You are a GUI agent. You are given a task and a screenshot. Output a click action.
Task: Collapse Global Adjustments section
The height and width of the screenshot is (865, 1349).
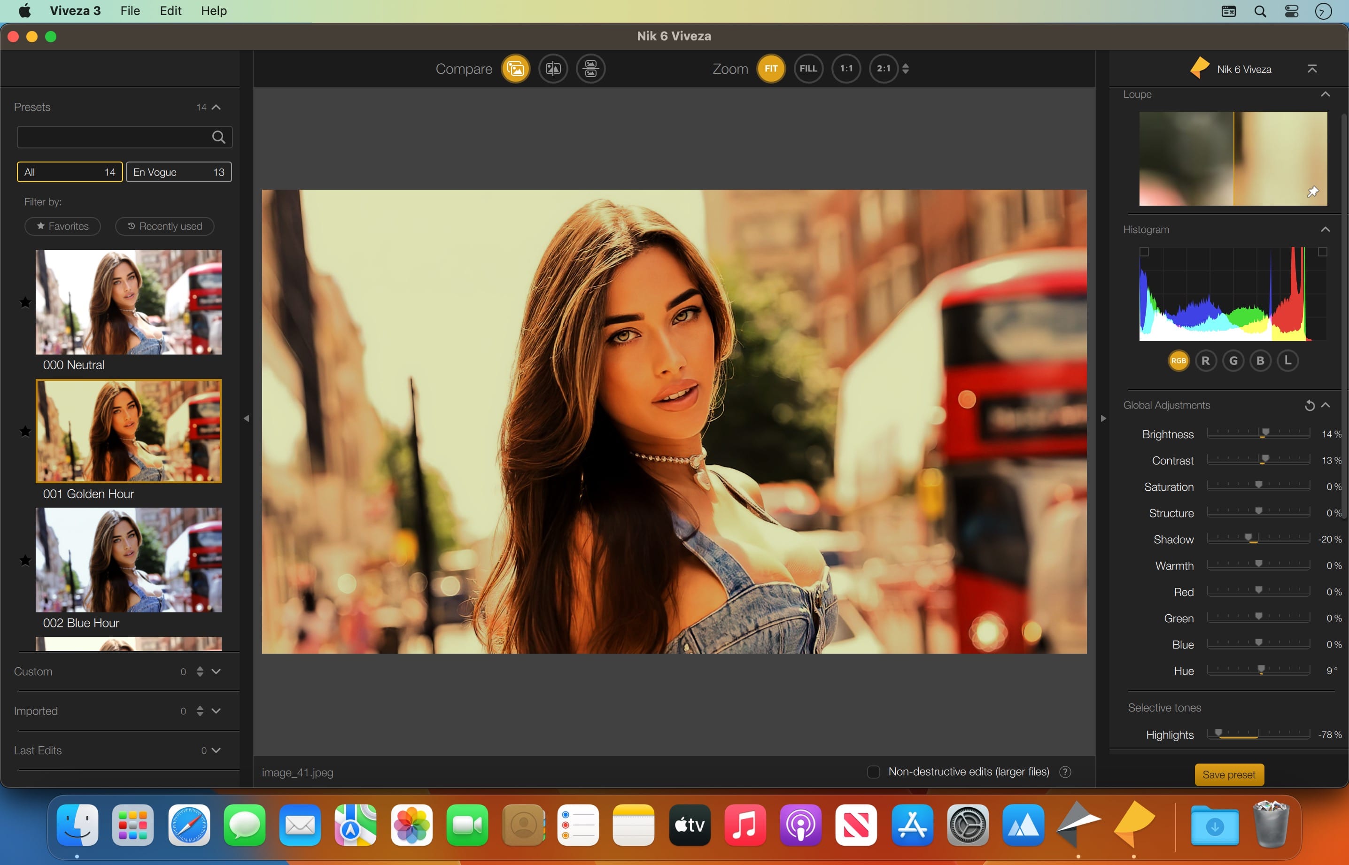click(x=1326, y=405)
